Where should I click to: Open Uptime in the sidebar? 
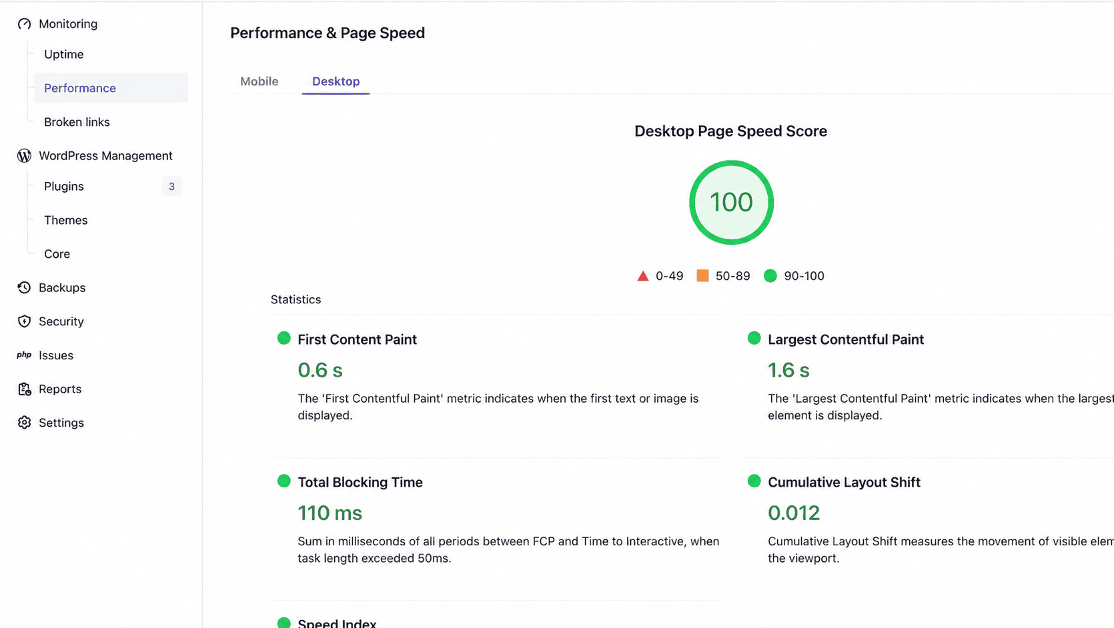[64, 55]
